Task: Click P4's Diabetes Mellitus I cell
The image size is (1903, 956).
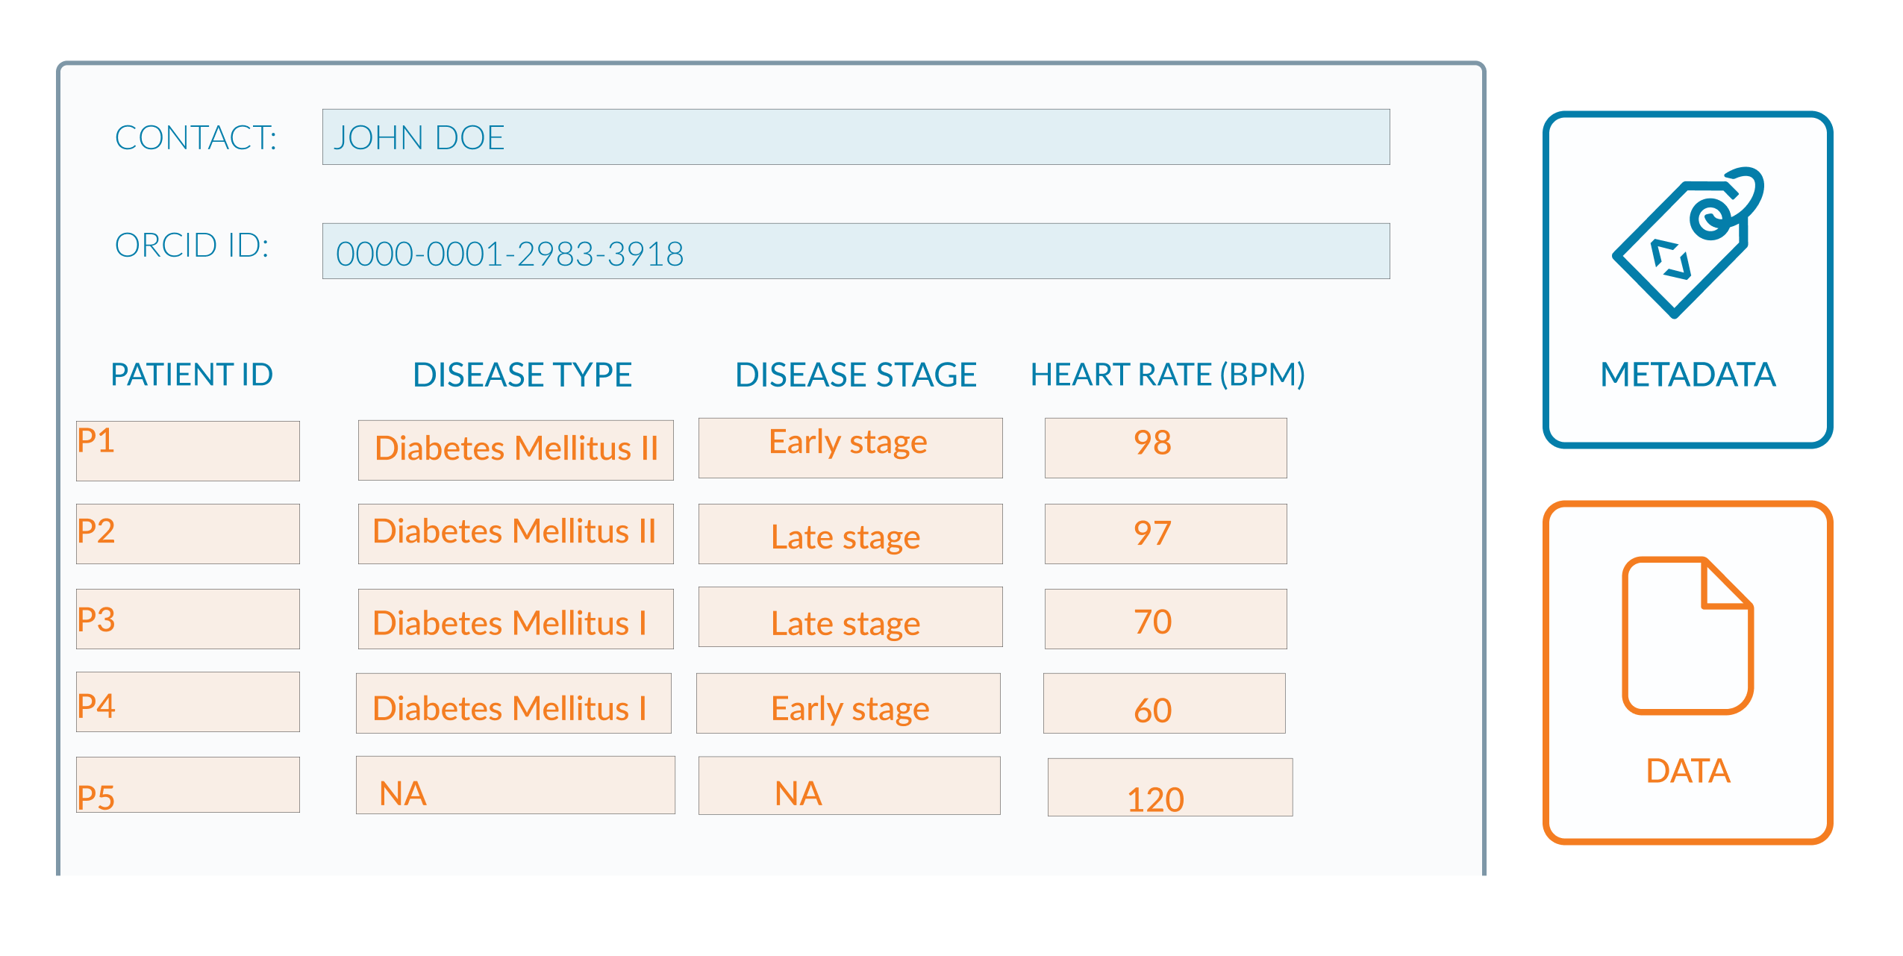Action: point(513,703)
